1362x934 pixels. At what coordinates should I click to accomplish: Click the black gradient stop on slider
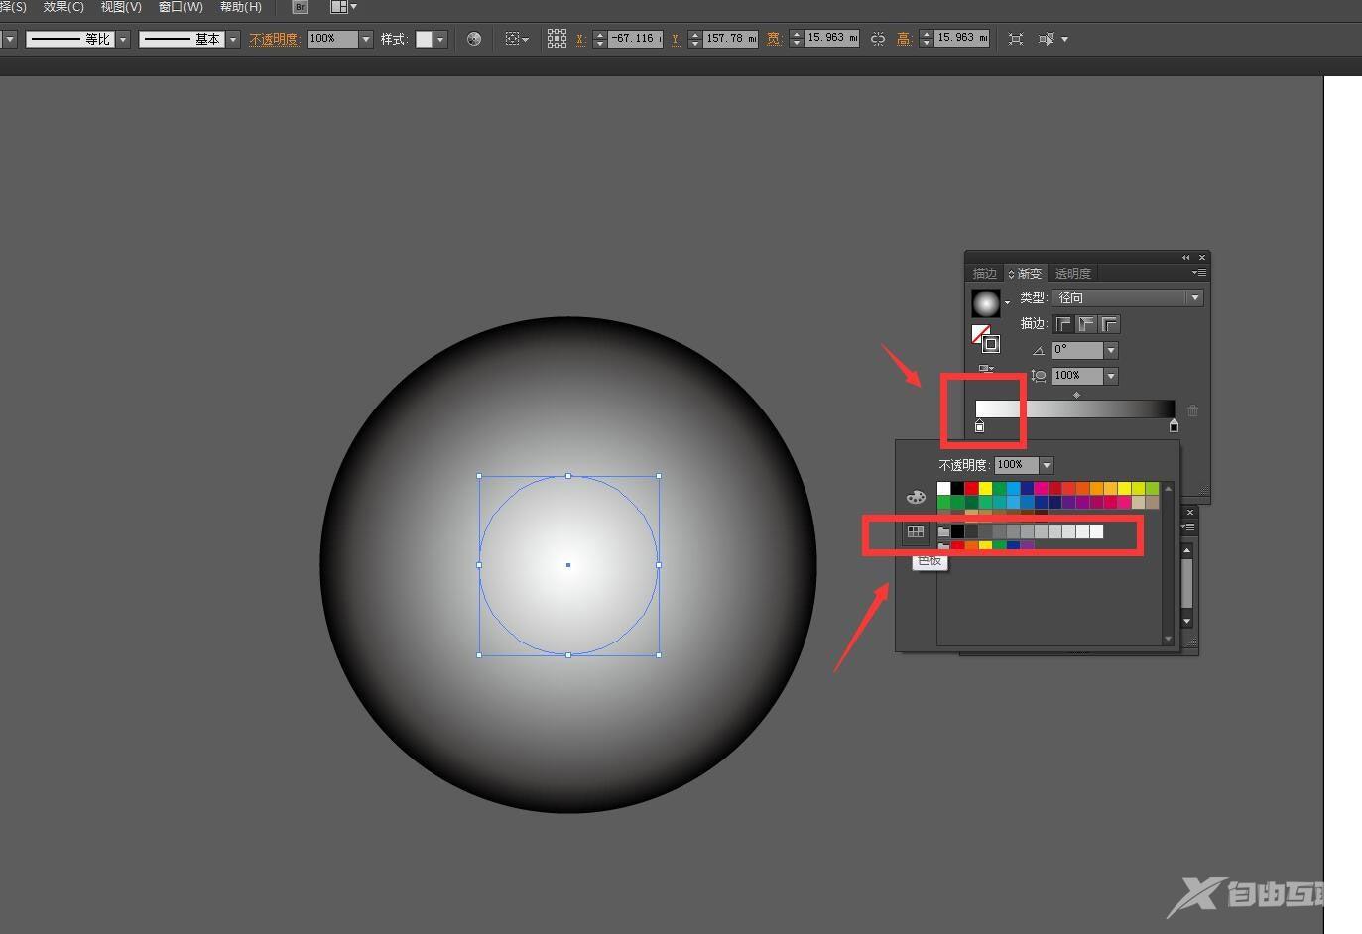(1174, 426)
